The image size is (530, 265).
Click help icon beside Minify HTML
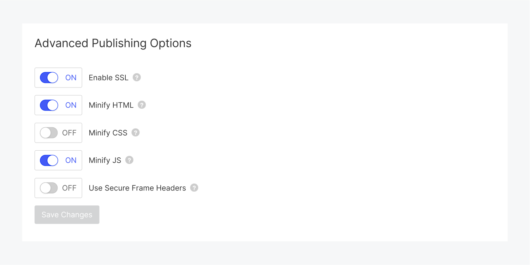pyautogui.click(x=142, y=105)
